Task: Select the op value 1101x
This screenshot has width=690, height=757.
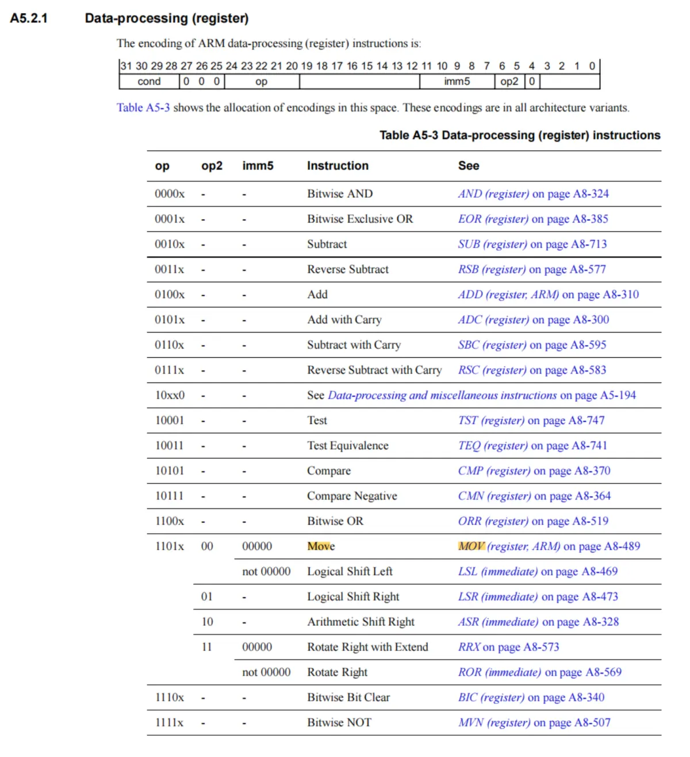Action: [x=170, y=547]
